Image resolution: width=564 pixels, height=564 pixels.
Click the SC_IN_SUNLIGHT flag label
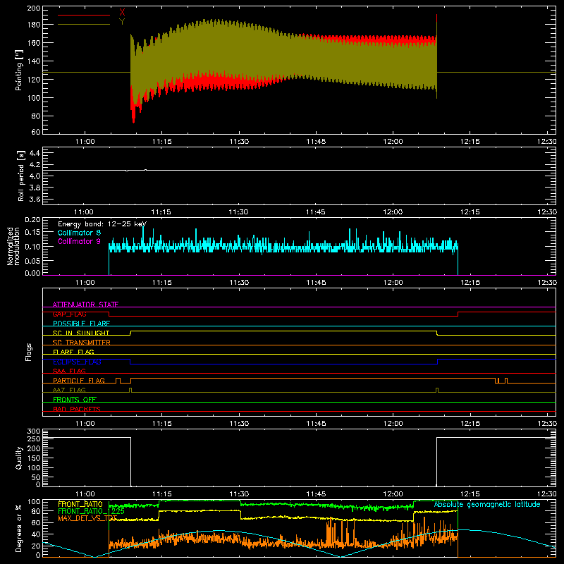click(x=81, y=333)
